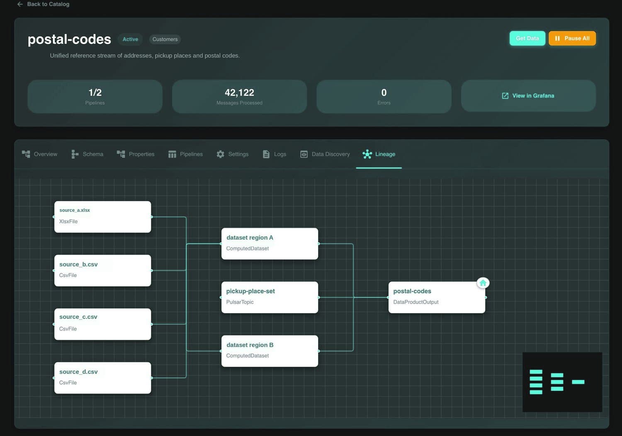Go Back to Catalog
The height and width of the screenshot is (436, 622).
click(x=44, y=4)
